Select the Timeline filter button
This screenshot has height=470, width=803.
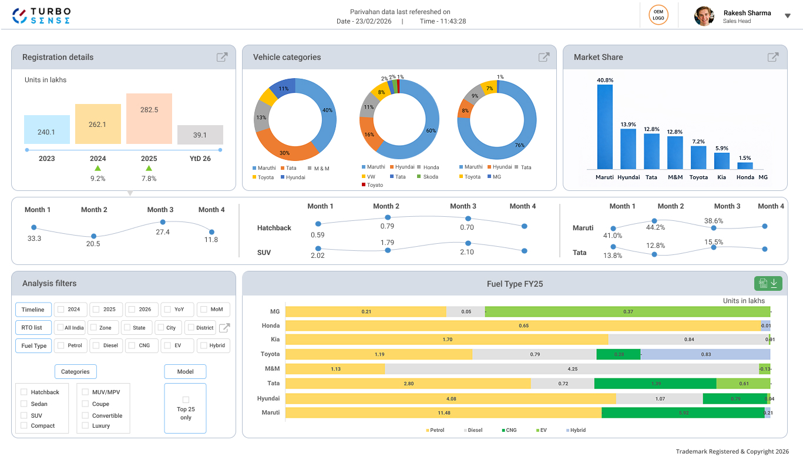point(33,310)
